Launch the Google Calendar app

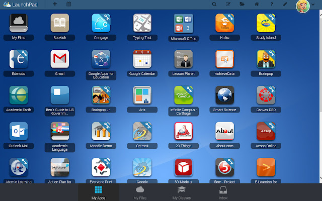coord(142,59)
